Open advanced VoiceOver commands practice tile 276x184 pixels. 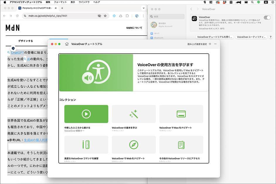point(86,145)
